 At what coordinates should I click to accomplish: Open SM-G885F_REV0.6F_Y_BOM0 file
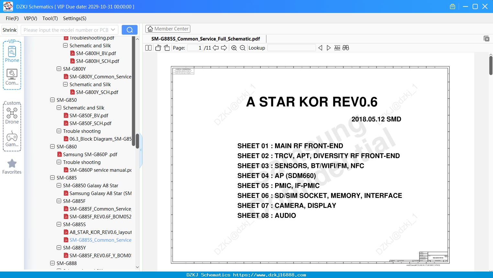coord(100,255)
